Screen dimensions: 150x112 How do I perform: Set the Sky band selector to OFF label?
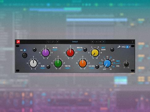pos(105,69)
